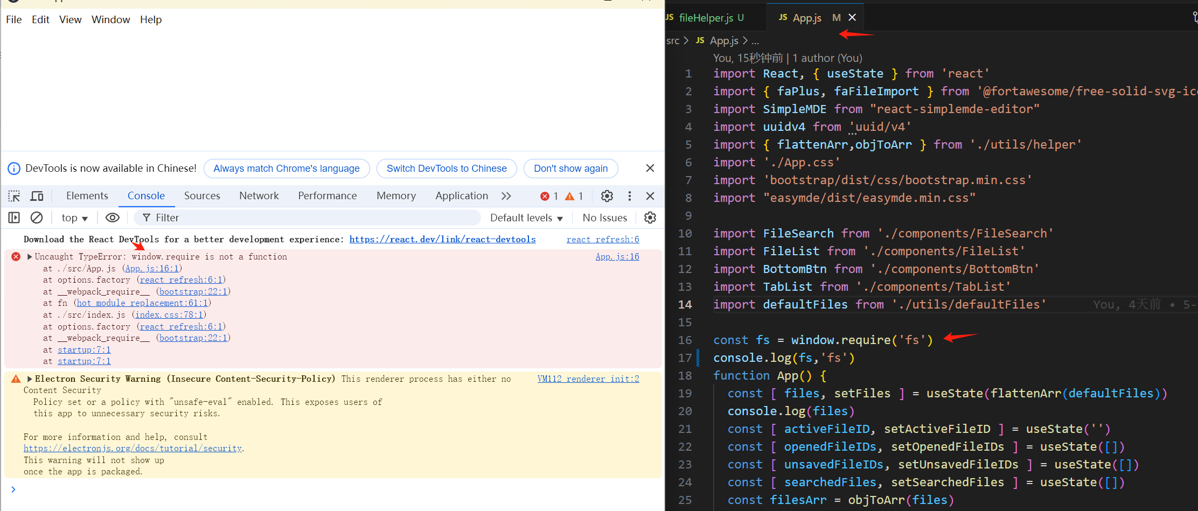Click line number 14 in the editor gutter
1198x511 pixels.
pyautogui.click(x=685, y=304)
